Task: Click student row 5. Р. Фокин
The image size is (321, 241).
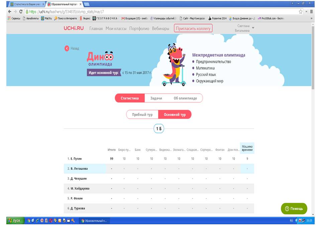Action: pos(159,198)
